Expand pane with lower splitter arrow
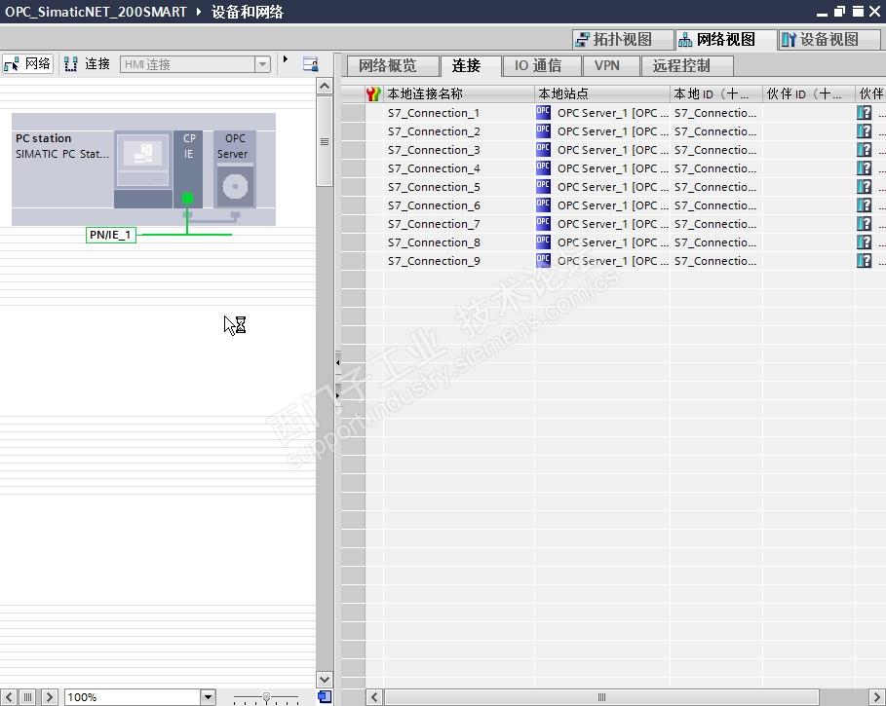Image resolution: width=886 pixels, height=706 pixels. 337,395
